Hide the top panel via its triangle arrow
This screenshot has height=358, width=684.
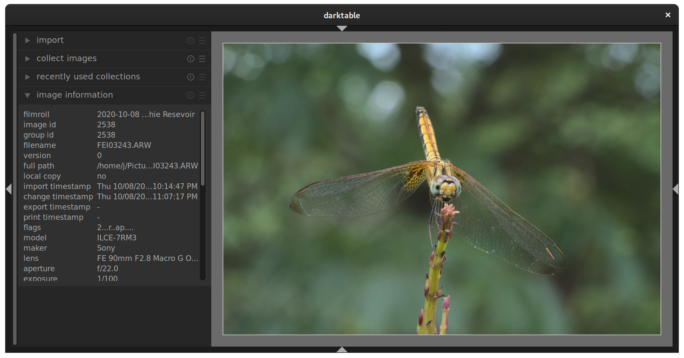[342, 28]
